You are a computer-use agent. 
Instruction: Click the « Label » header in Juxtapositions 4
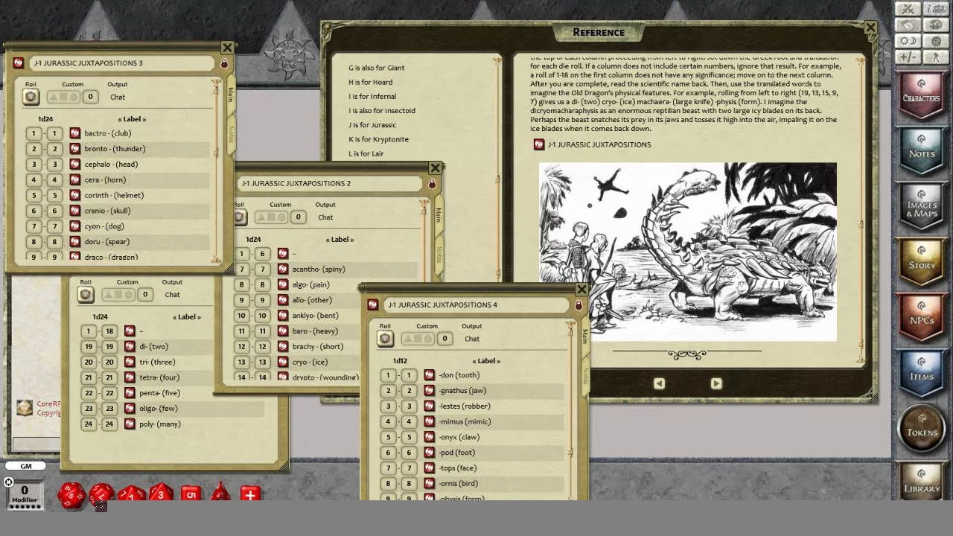(486, 361)
